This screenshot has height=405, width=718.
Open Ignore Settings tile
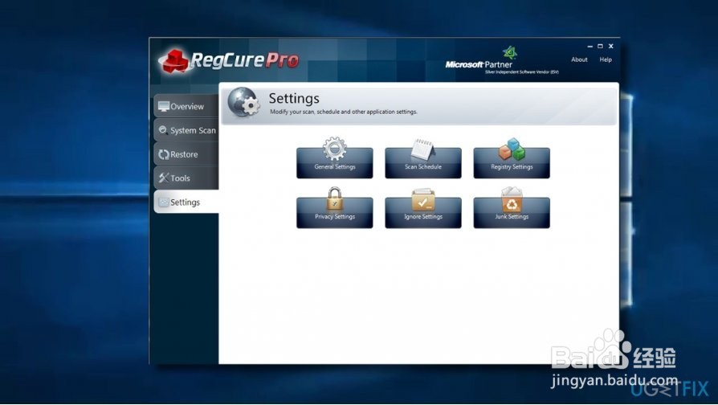[423, 212]
